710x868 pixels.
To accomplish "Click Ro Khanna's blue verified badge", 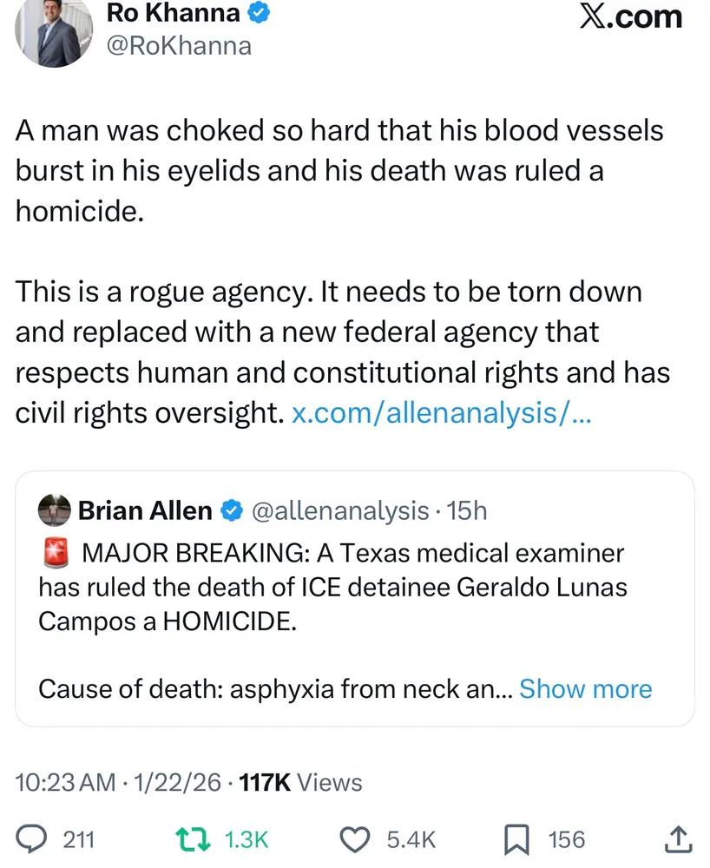I will [x=260, y=13].
